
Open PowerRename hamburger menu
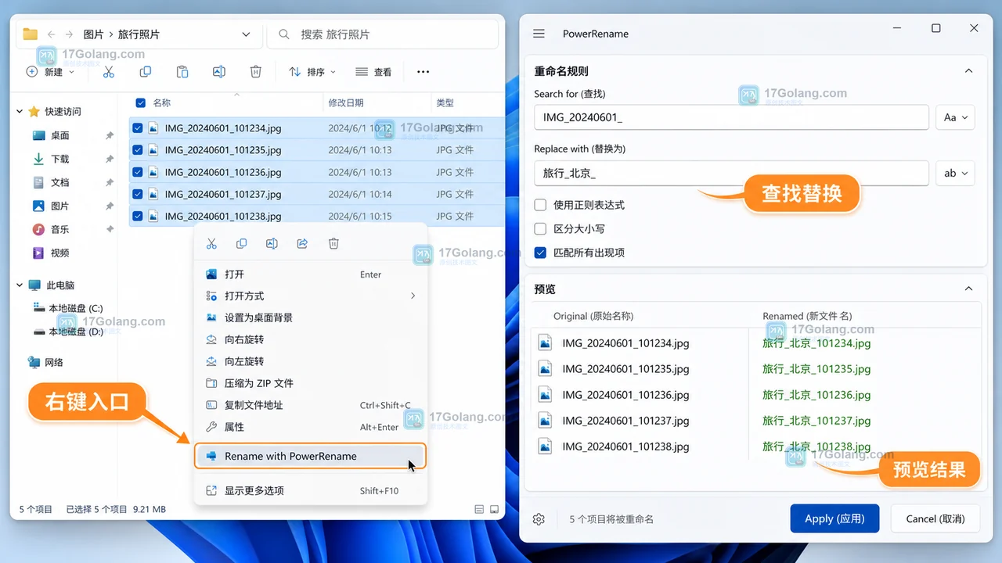(x=539, y=34)
